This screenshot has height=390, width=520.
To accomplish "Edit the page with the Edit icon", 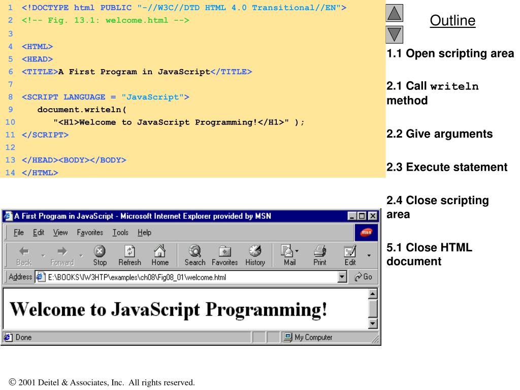I will 350,251.
